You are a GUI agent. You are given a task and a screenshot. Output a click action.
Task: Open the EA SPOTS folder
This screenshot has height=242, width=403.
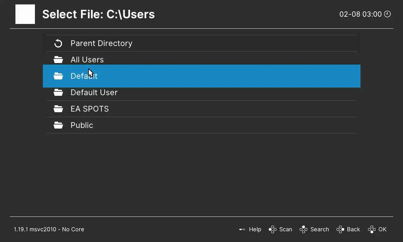(x=90, y=109)
